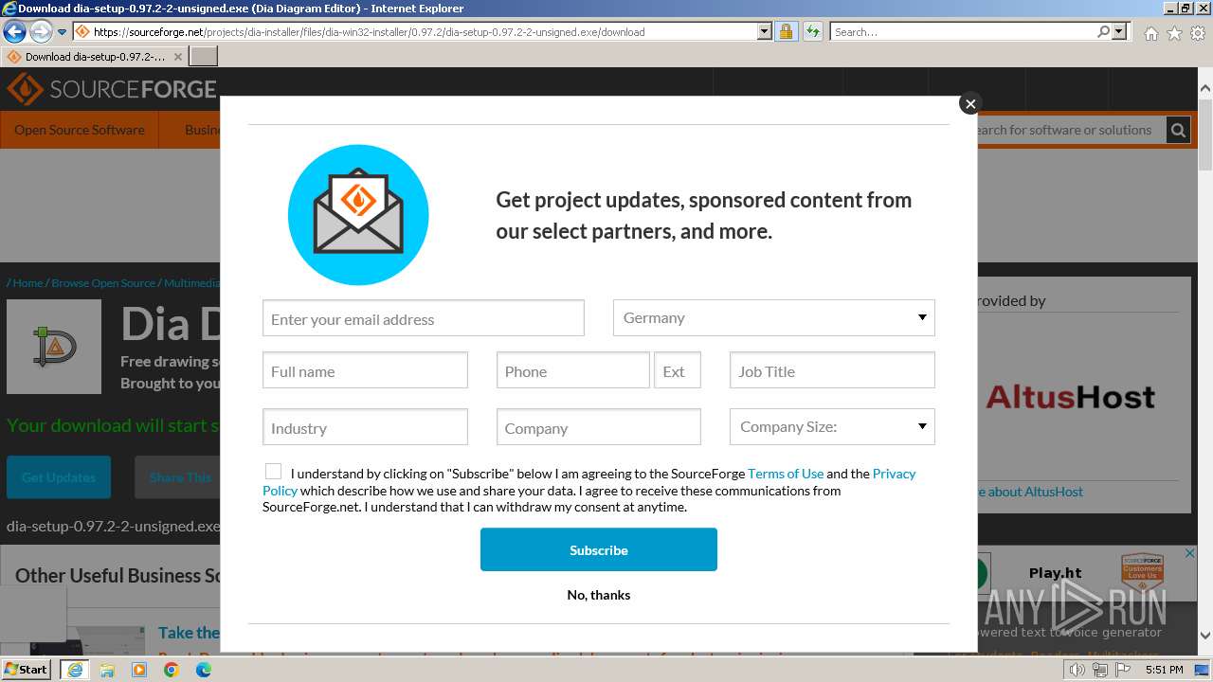The image size is (1213, 682).
Task: Click the SourceForge logo
Action: pos(112,89)
